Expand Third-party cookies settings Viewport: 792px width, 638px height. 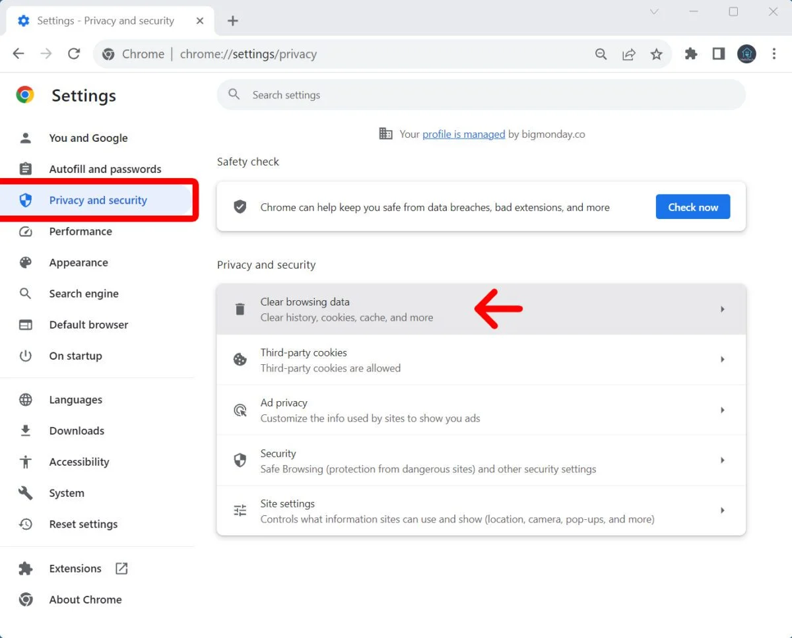722,360
